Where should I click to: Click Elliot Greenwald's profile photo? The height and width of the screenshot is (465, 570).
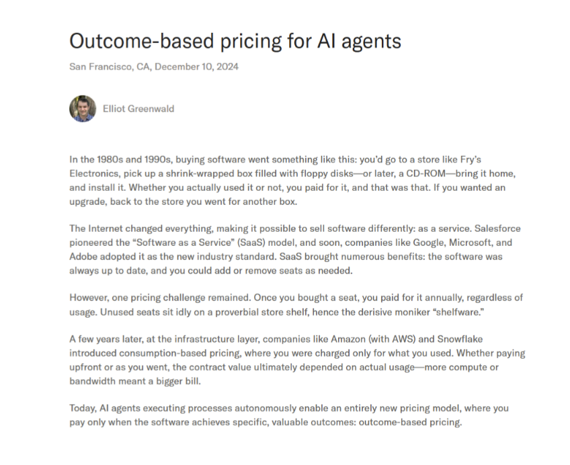click(83, 109)
